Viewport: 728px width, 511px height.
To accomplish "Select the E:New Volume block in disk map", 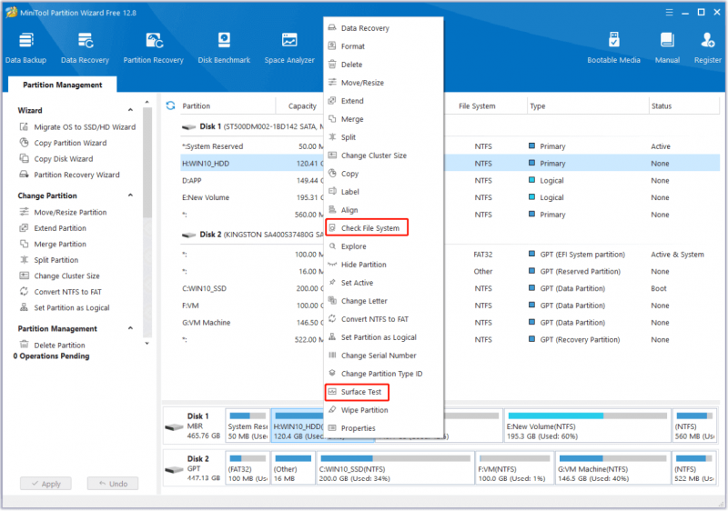I will pyautogui.click(x=587, y=426).
